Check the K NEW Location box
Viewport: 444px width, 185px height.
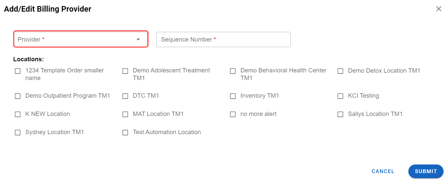tap(18, 114)
